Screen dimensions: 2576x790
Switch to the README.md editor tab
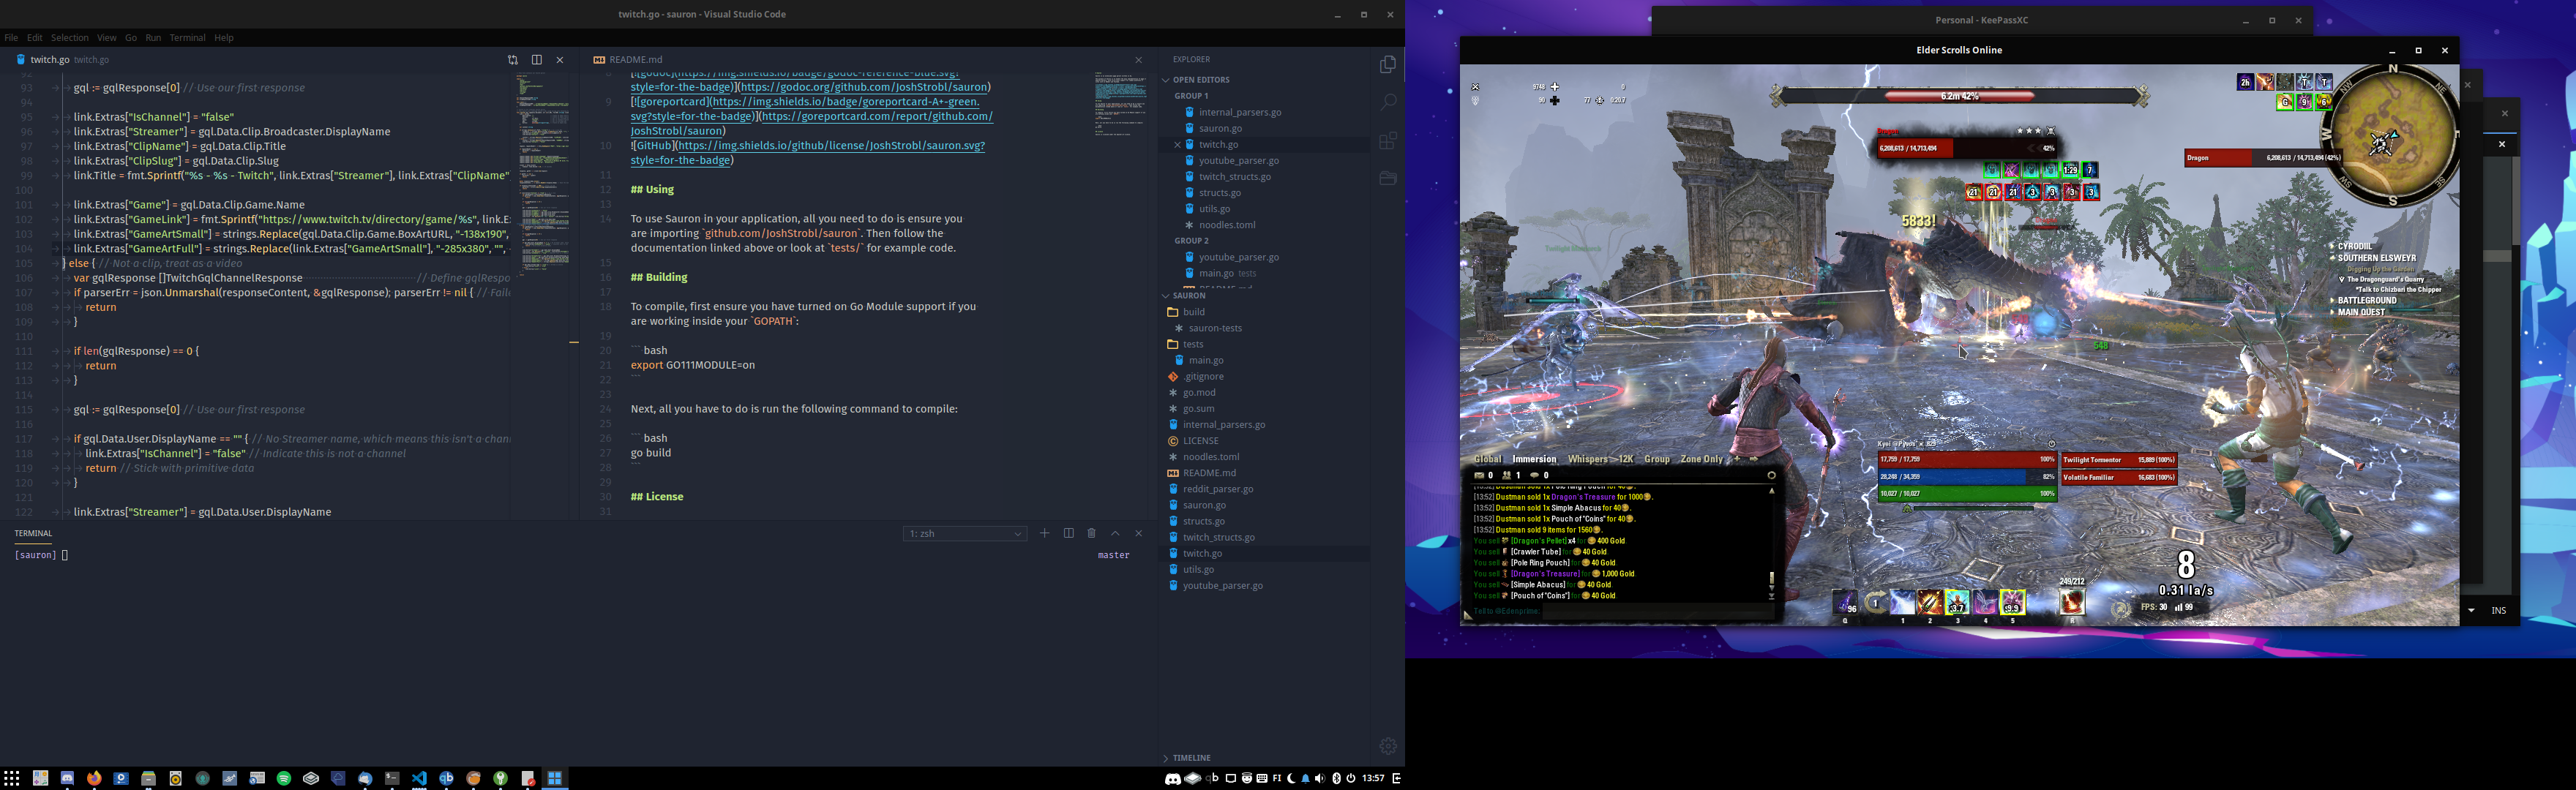(x=636, y=60)
